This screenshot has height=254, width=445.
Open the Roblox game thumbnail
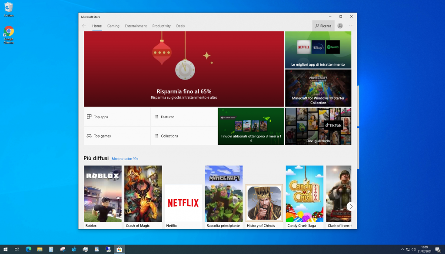[103, 194]
